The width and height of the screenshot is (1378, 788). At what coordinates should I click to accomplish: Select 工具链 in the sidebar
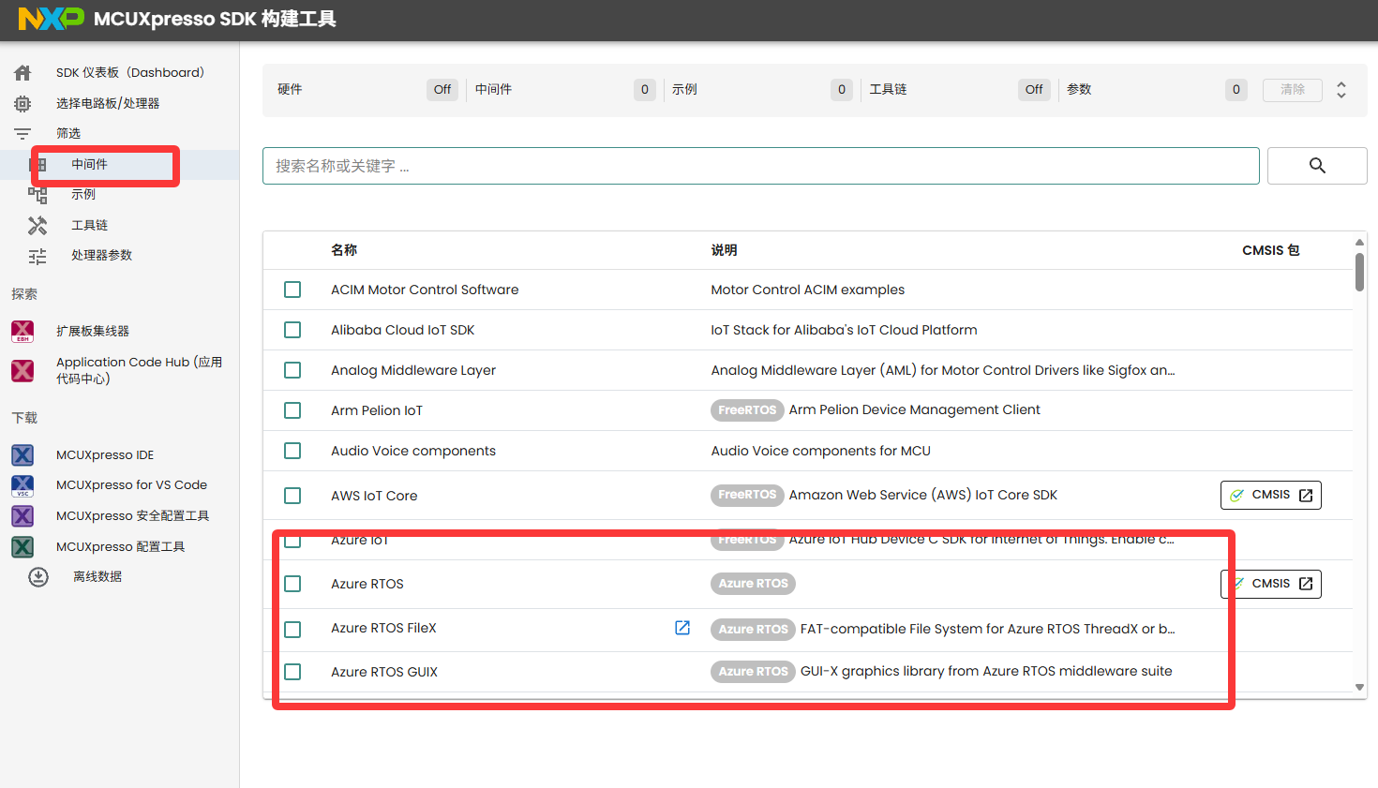click(x=90, y=226)
